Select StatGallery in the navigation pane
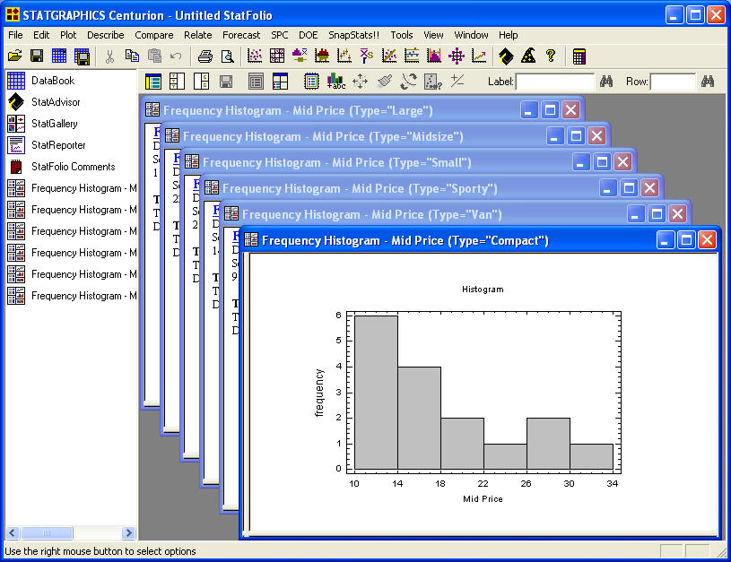Image resolution: width=731 pixels, height=562 pixels. coord(42,124)
